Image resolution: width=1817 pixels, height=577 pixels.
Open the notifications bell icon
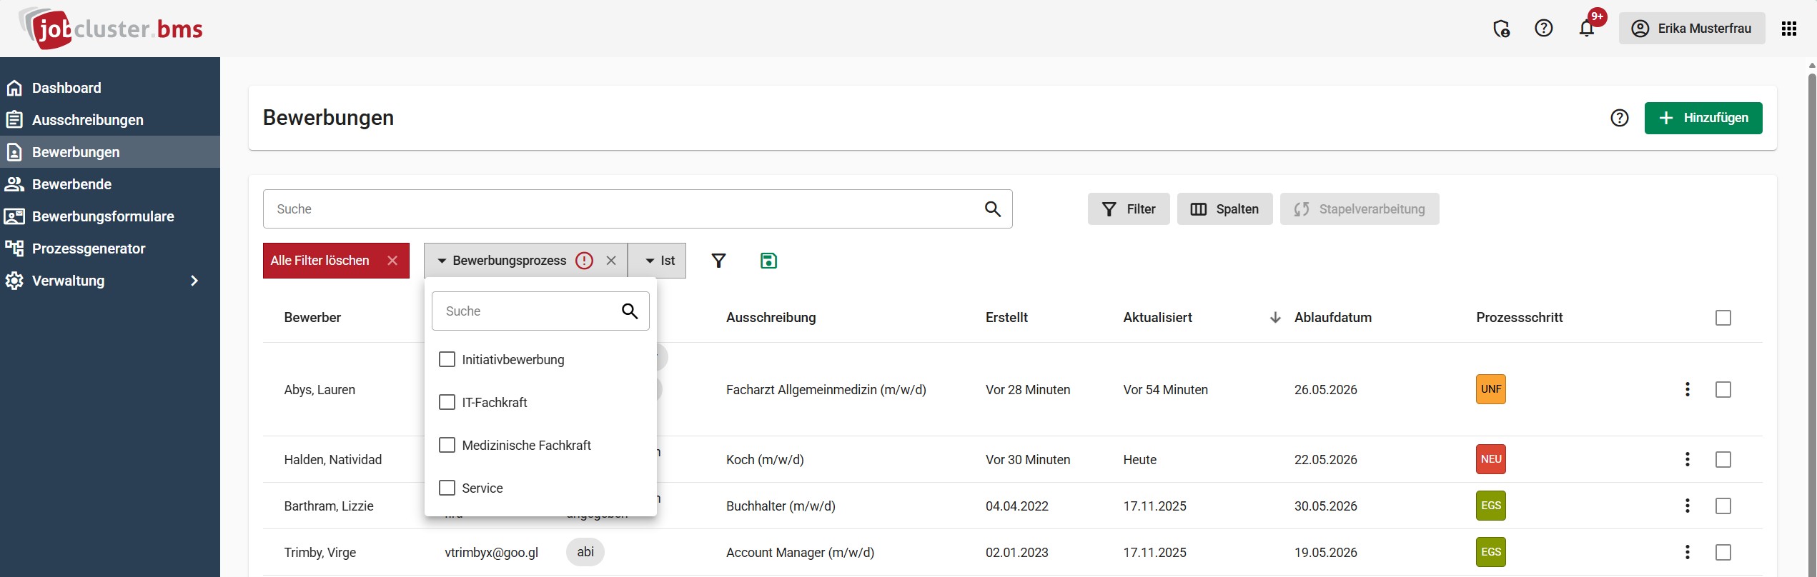click(1586, 29)
